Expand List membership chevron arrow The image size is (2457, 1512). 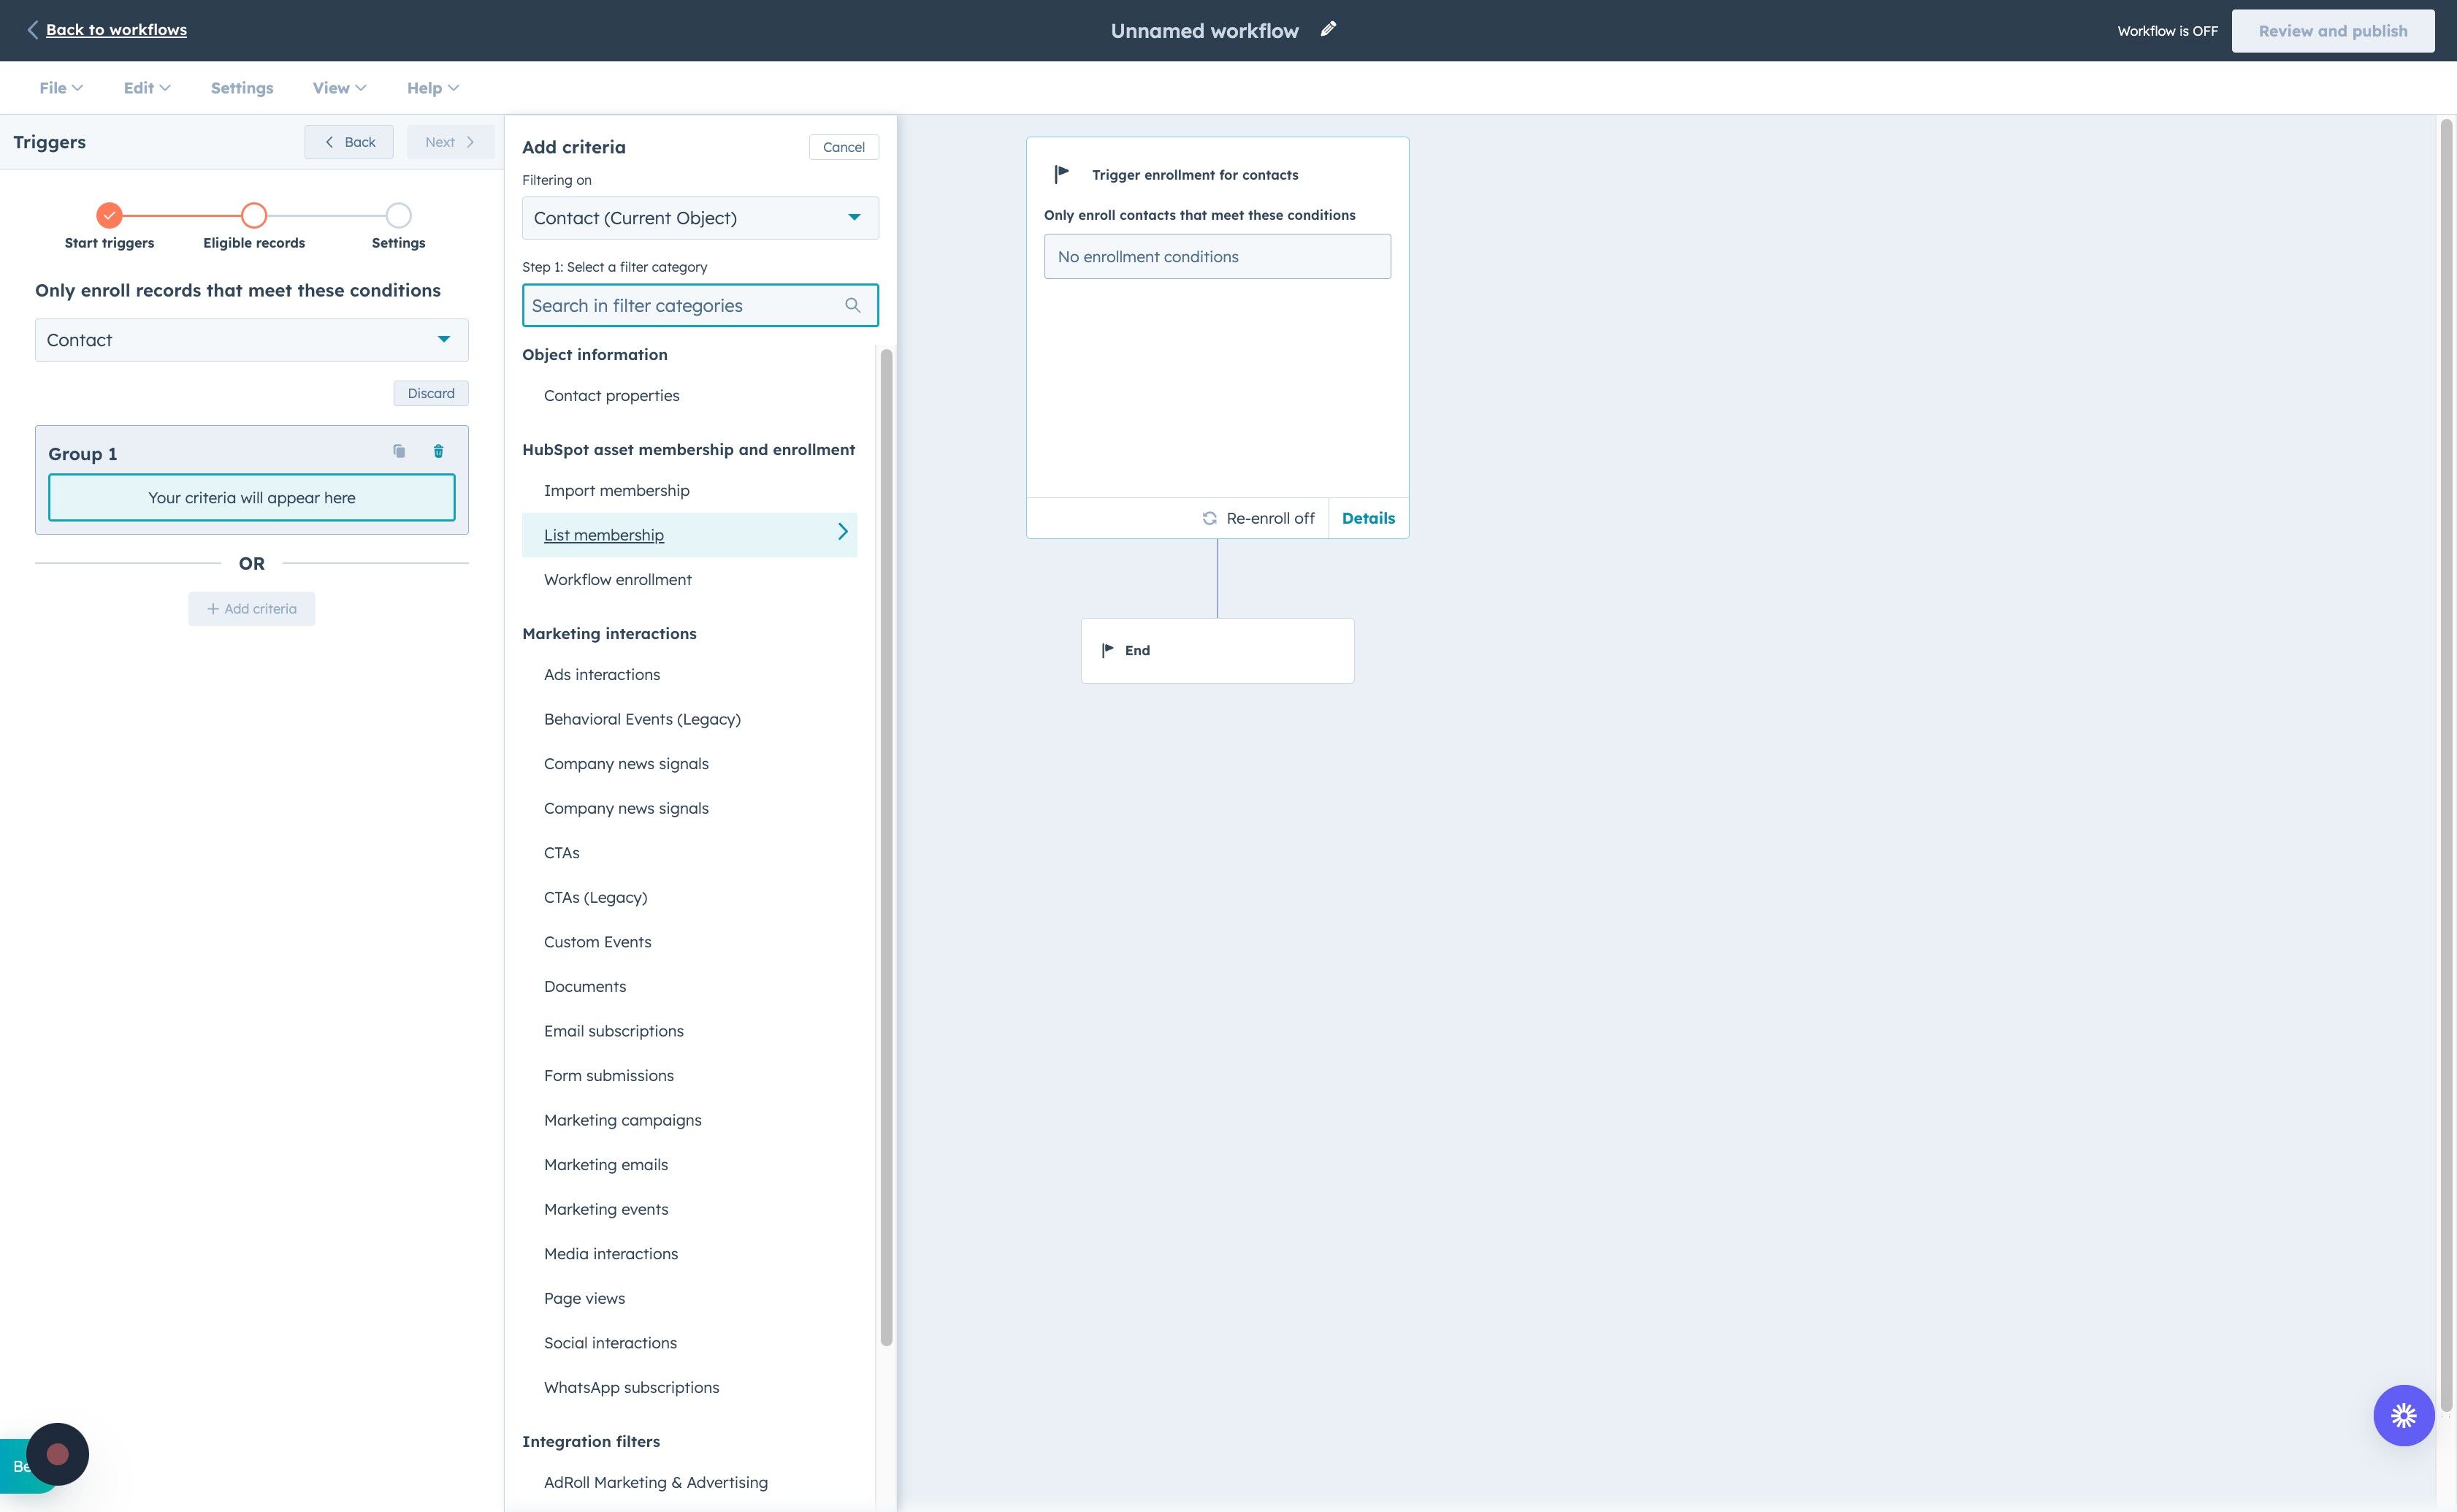[x=842, y=532]
